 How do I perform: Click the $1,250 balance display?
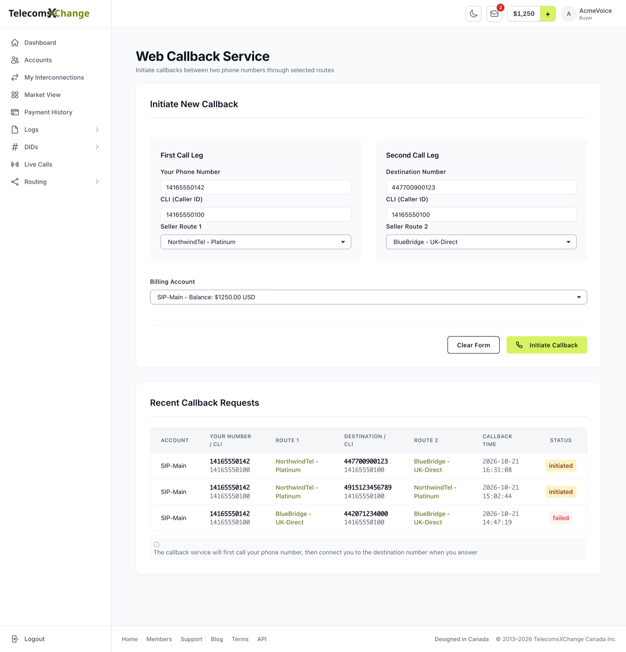point(524,14)
